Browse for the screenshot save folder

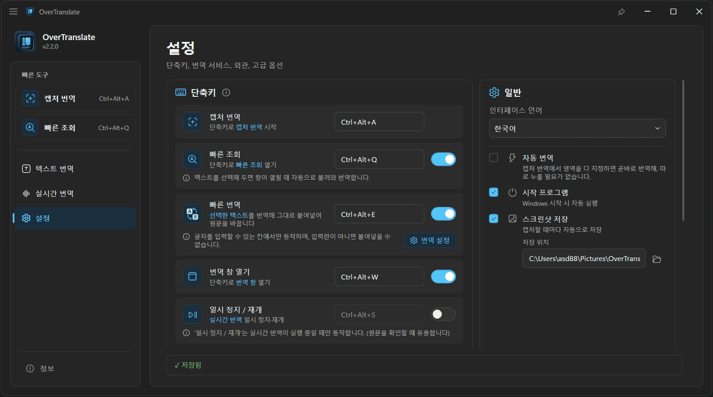coord(657,259)
